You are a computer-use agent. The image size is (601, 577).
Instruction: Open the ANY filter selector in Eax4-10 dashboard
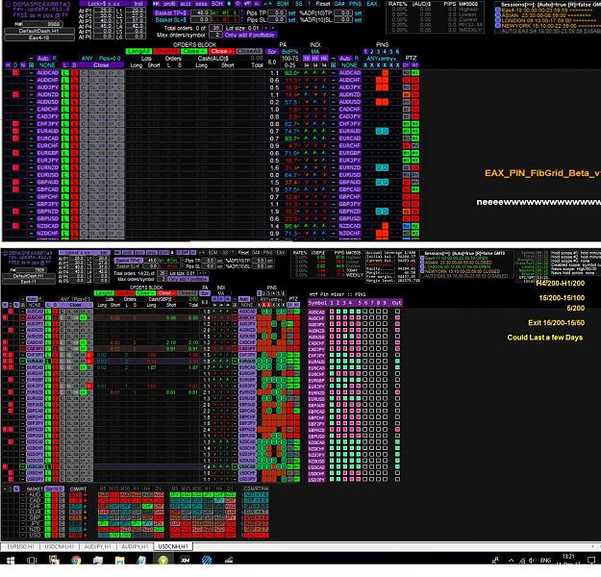coord(87,59)
